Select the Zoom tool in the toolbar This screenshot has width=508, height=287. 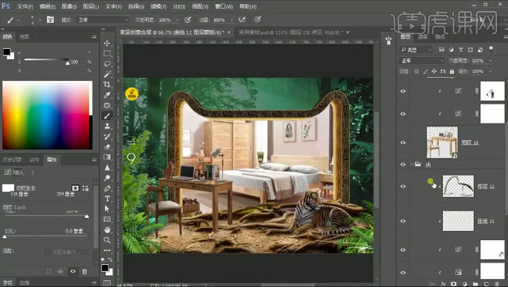[107, 240]
